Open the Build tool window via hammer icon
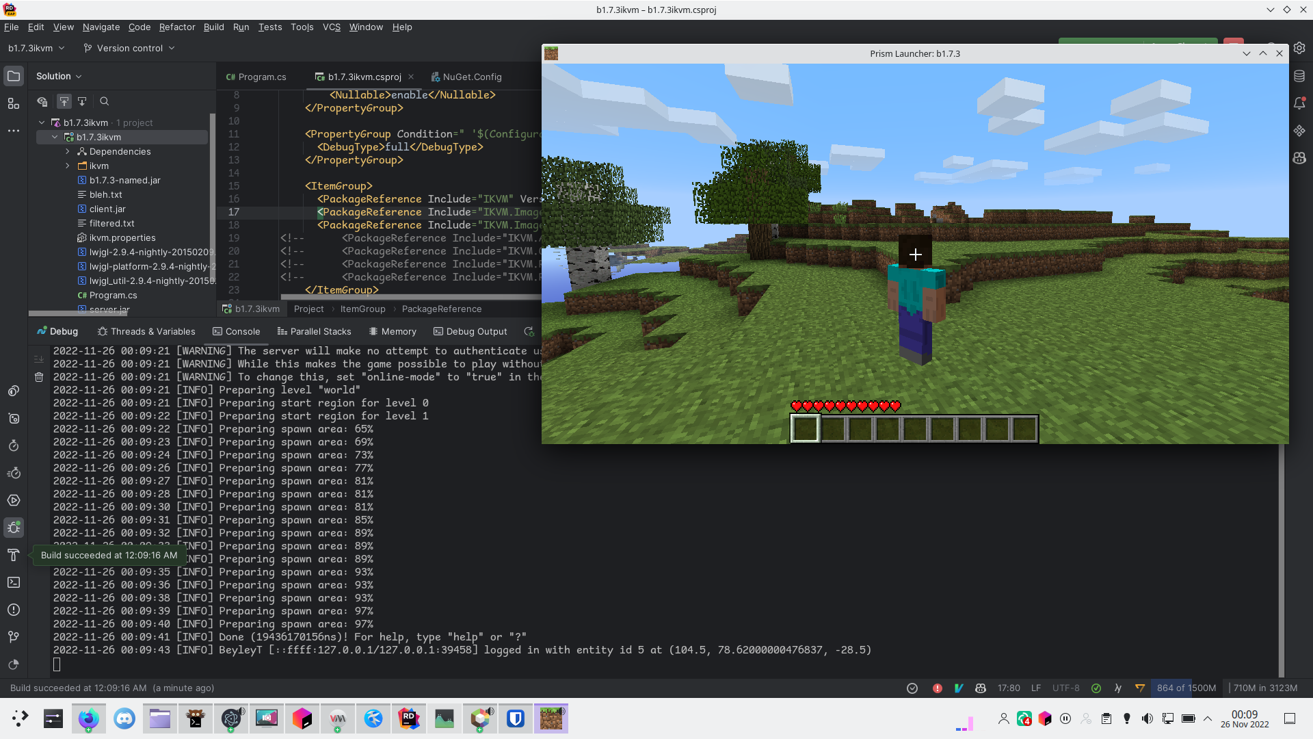1313x739 pixels. click(14, 555)
